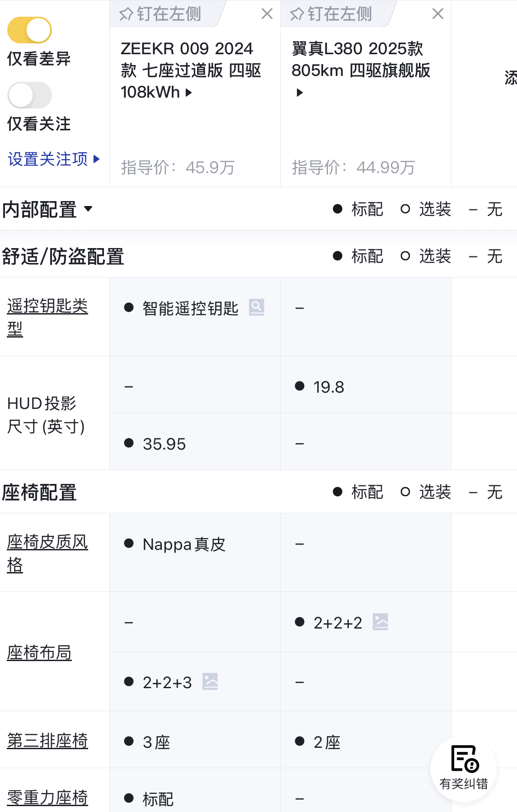Disable the 仅看差异 toggle
This screenshot has width=517, height=812.
point(29,28)
